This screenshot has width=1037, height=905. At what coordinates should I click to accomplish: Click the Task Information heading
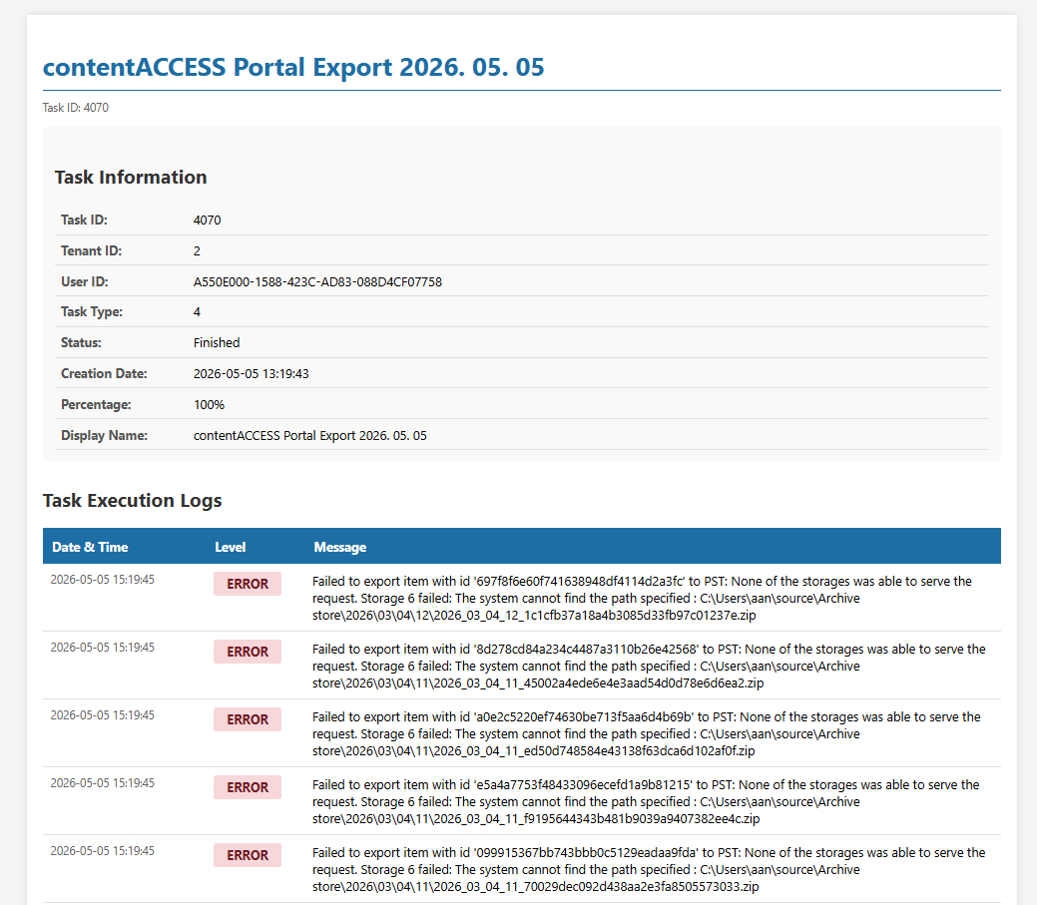click(131, 178)
